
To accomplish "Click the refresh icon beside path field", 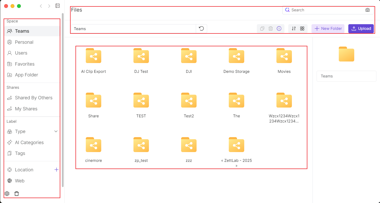I will click(201, 29).
